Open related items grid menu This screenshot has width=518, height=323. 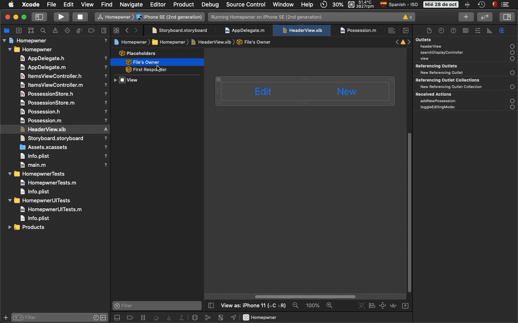click(x=116, y=30)
